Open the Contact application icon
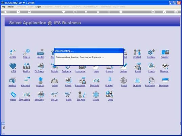 [x=137, y=52]
